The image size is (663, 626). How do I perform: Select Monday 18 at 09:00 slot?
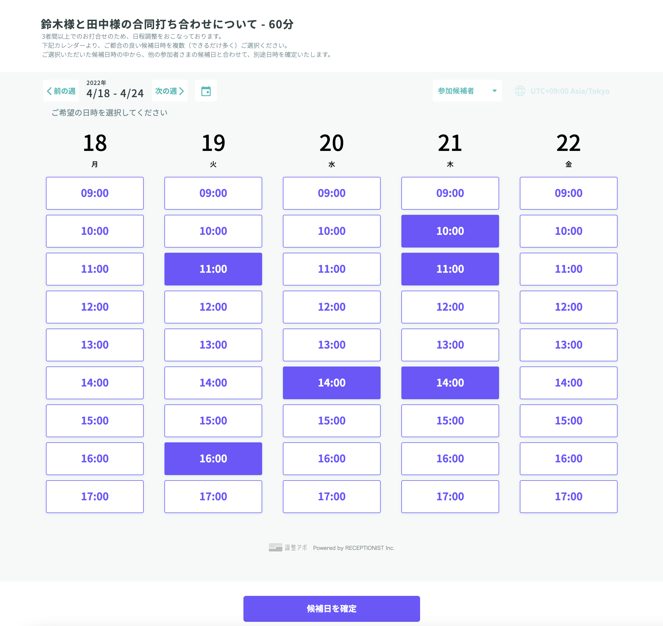coord(95,193)
